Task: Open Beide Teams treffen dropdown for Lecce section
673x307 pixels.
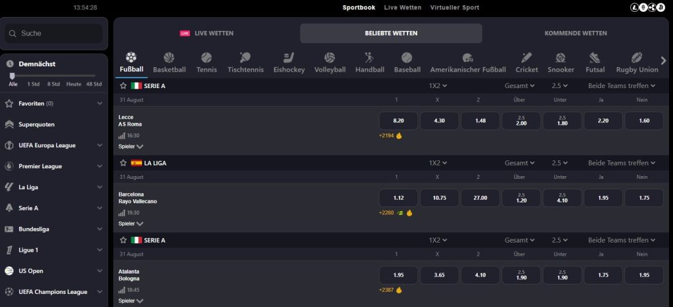Action: (x=622, y=86)
